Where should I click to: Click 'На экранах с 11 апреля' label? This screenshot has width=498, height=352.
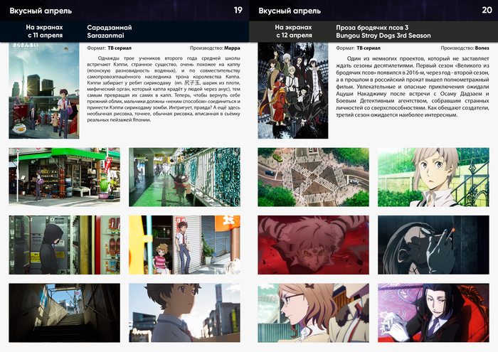45,31
